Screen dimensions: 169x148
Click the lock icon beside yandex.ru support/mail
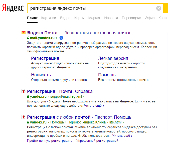pyautogui.click(x=28, y=96)
